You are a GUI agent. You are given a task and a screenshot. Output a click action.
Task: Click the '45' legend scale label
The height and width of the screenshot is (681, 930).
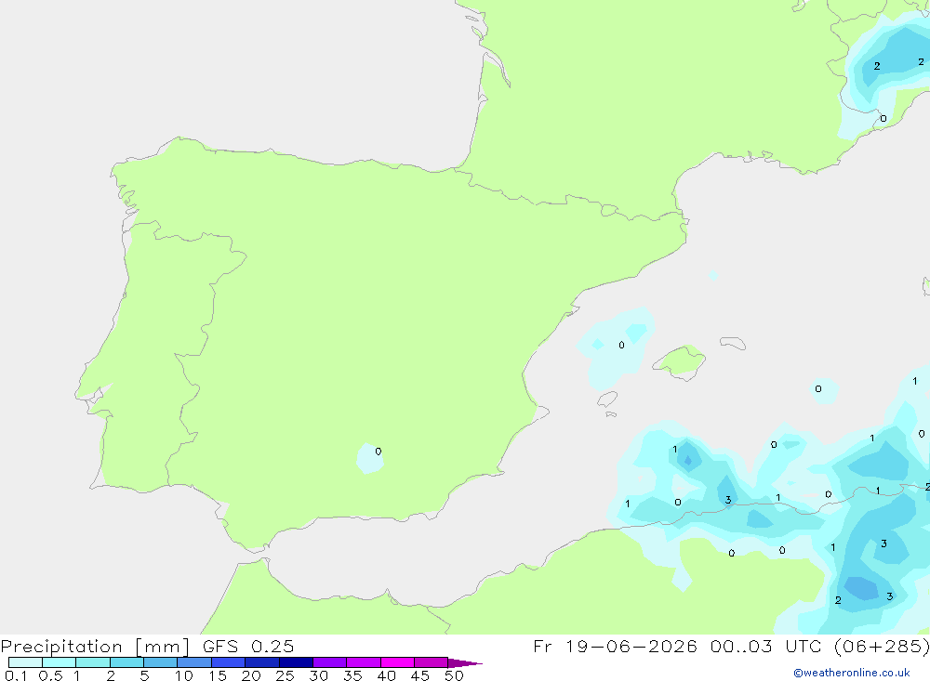[420, 675]
